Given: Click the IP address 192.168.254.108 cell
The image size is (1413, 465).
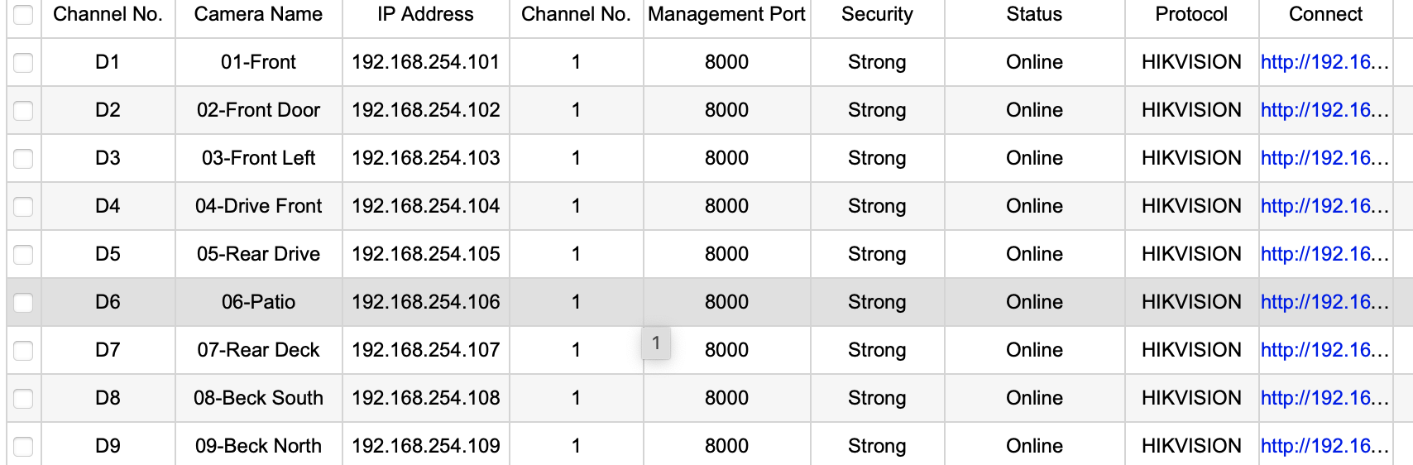Looking at the screenshot, I should 425,398.
